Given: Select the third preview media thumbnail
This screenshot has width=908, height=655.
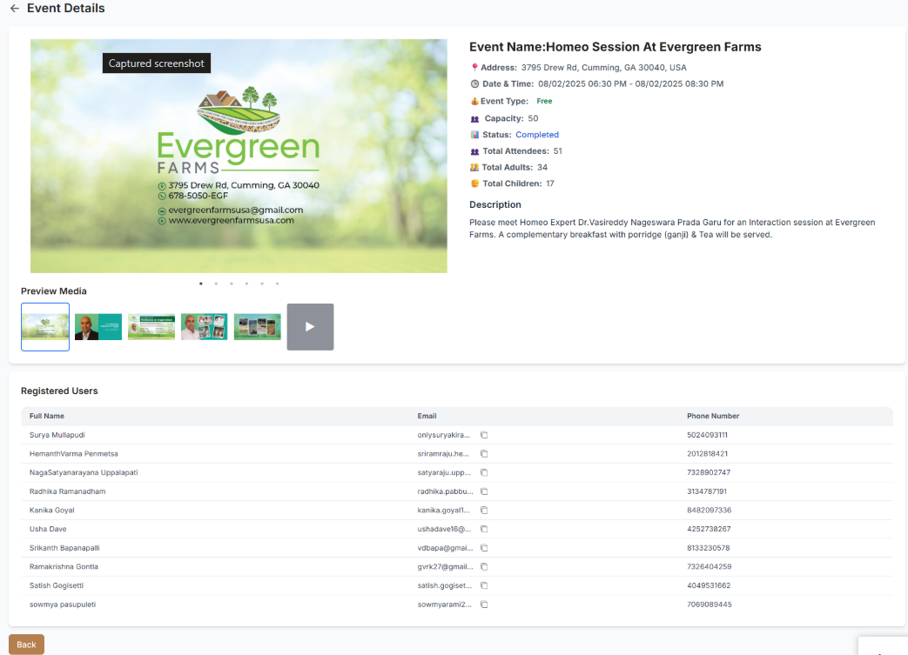Looking at the screenshot, I should pos(151,327).
